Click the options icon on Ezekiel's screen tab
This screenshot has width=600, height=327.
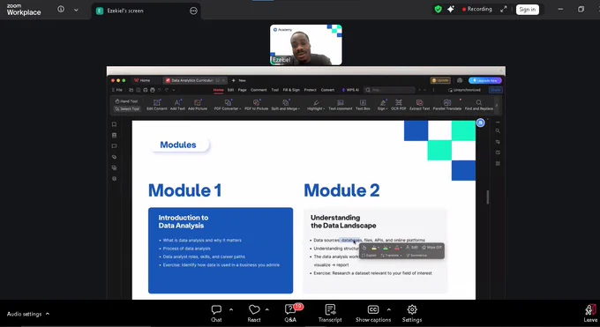click(193, 11)
